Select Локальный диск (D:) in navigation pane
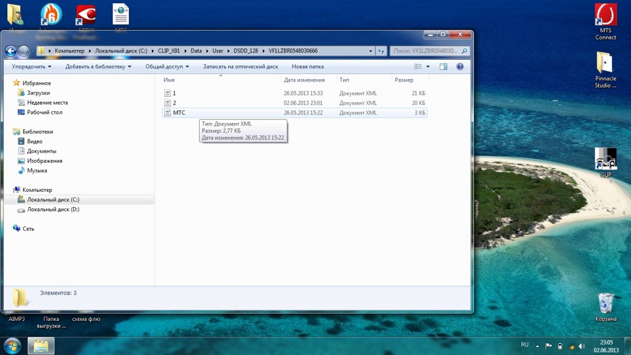The width and height of the screenshot is (631, 355). 53,209
